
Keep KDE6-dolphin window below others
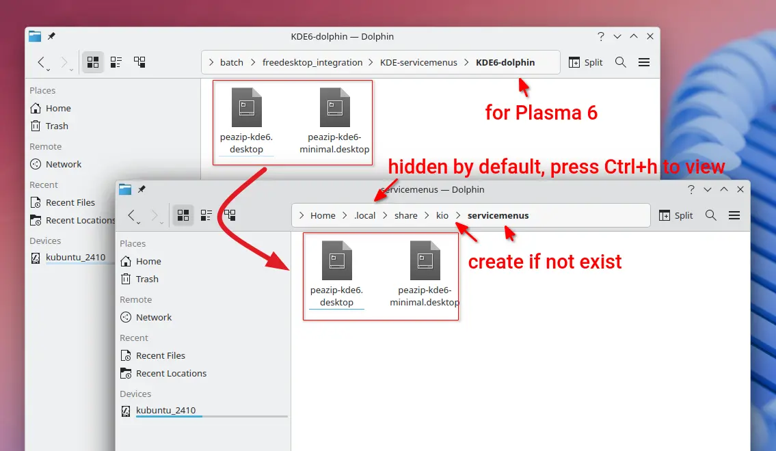(617, 36)
